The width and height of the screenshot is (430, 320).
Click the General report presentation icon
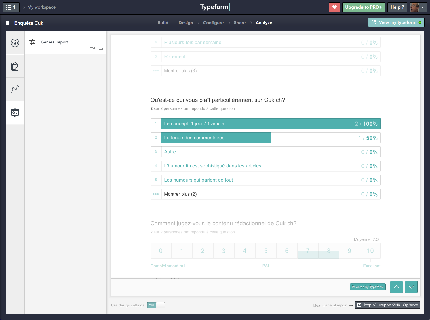point(33,42)
